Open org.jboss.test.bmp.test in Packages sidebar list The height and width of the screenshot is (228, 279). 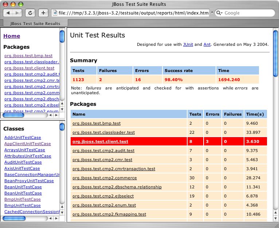[x=28, y=56]
